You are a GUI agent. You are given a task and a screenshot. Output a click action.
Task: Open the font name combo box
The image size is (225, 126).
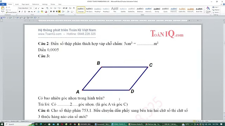(24, 8)
